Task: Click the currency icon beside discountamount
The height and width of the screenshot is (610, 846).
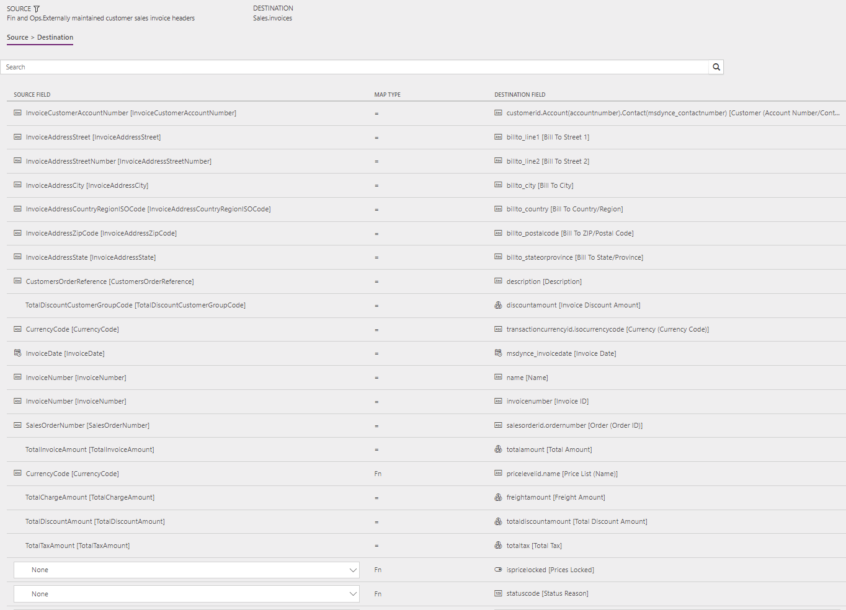Action: click(498, 305)
